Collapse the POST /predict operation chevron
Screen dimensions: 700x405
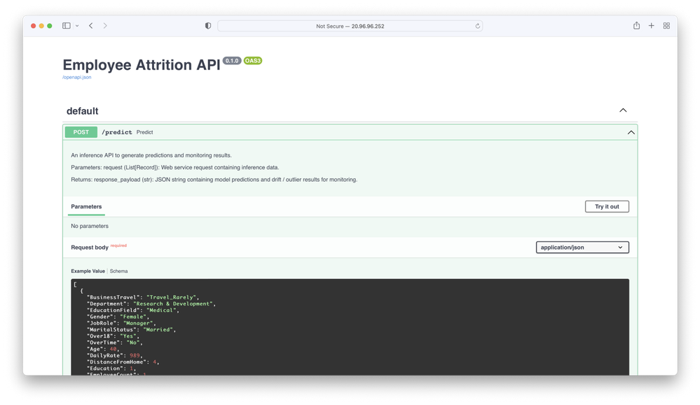631,132
